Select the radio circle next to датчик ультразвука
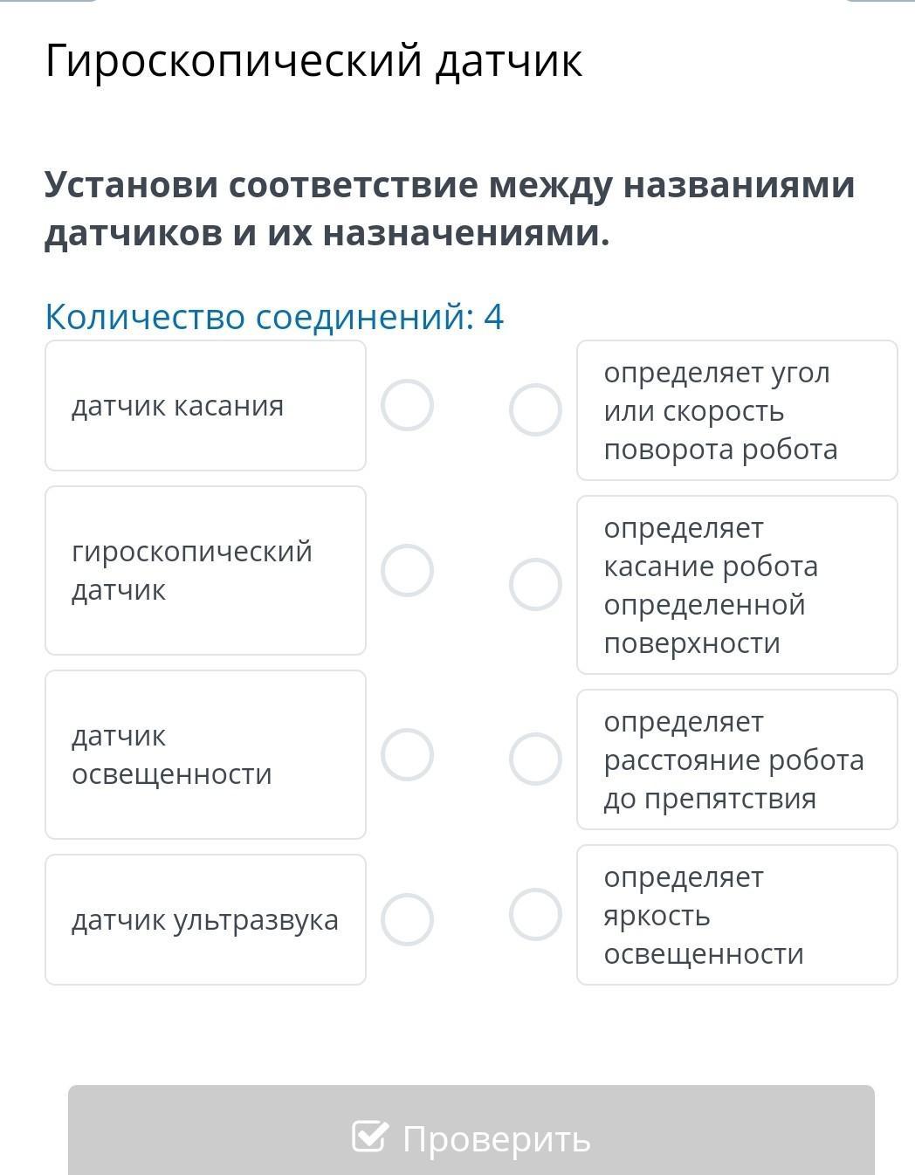The height and width of the screenshot is (1175, 915). click(x=407, y=919)
